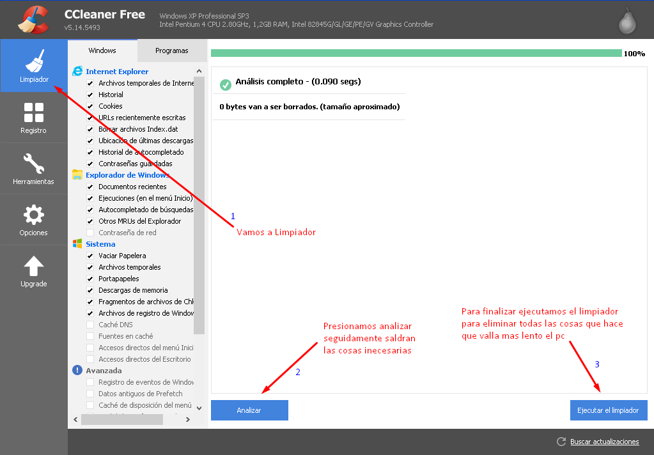The width and height of the screenshot is (654, 455).
Task: Click the Explorador de Windows folder icon
Action: 77,174
